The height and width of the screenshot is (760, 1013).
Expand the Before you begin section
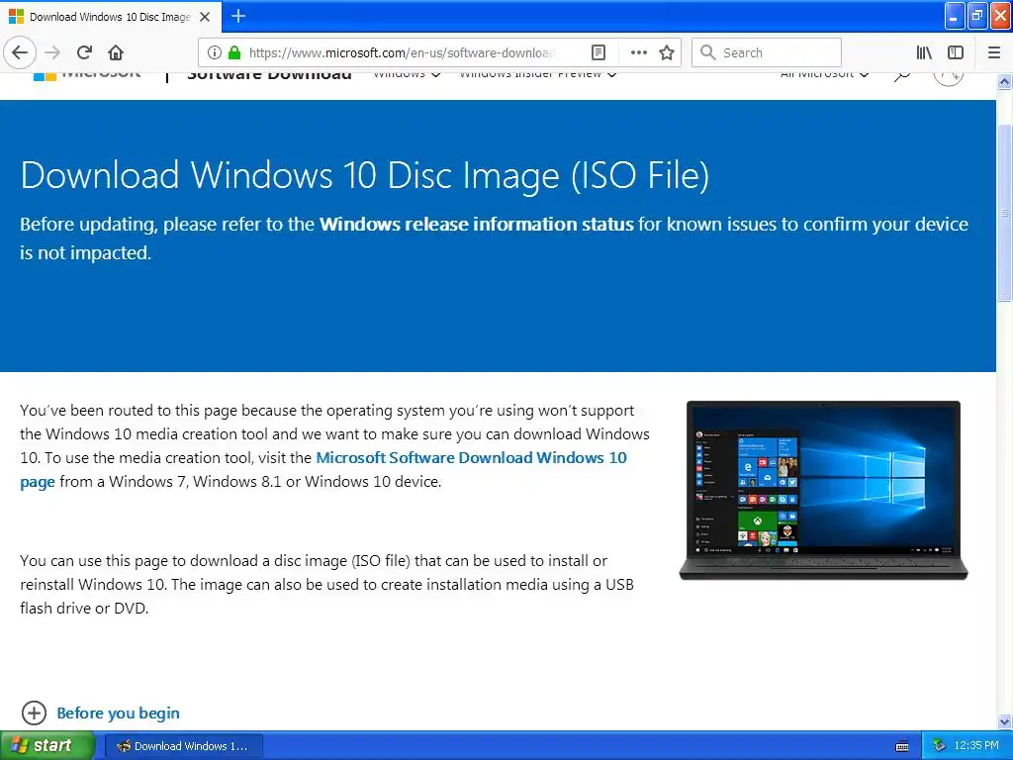tap(119, 712)
